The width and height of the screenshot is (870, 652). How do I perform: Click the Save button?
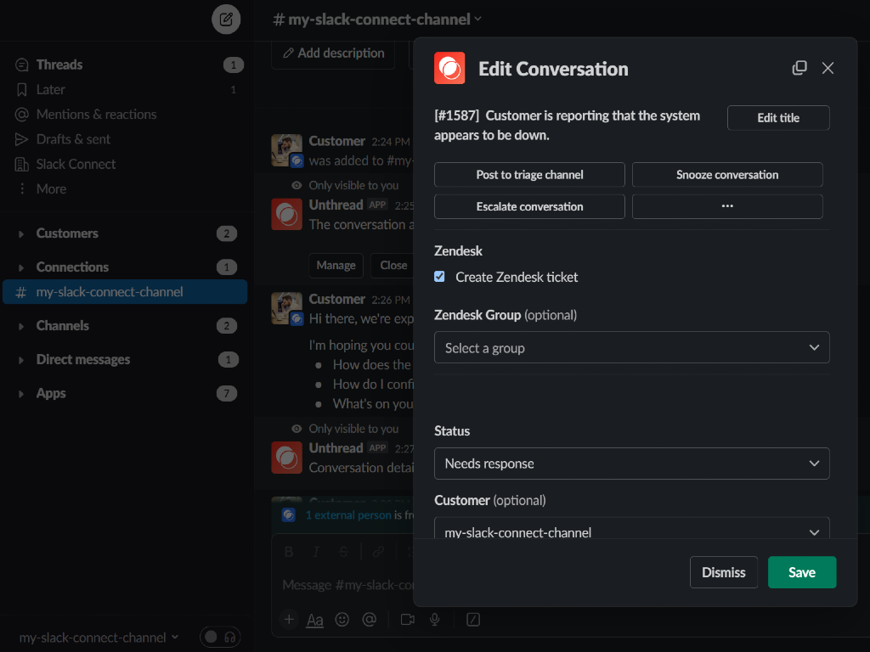(801, 572)
